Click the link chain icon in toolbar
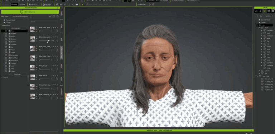The image size is (275, 134). pyautogui.click(x=65, y=4)
